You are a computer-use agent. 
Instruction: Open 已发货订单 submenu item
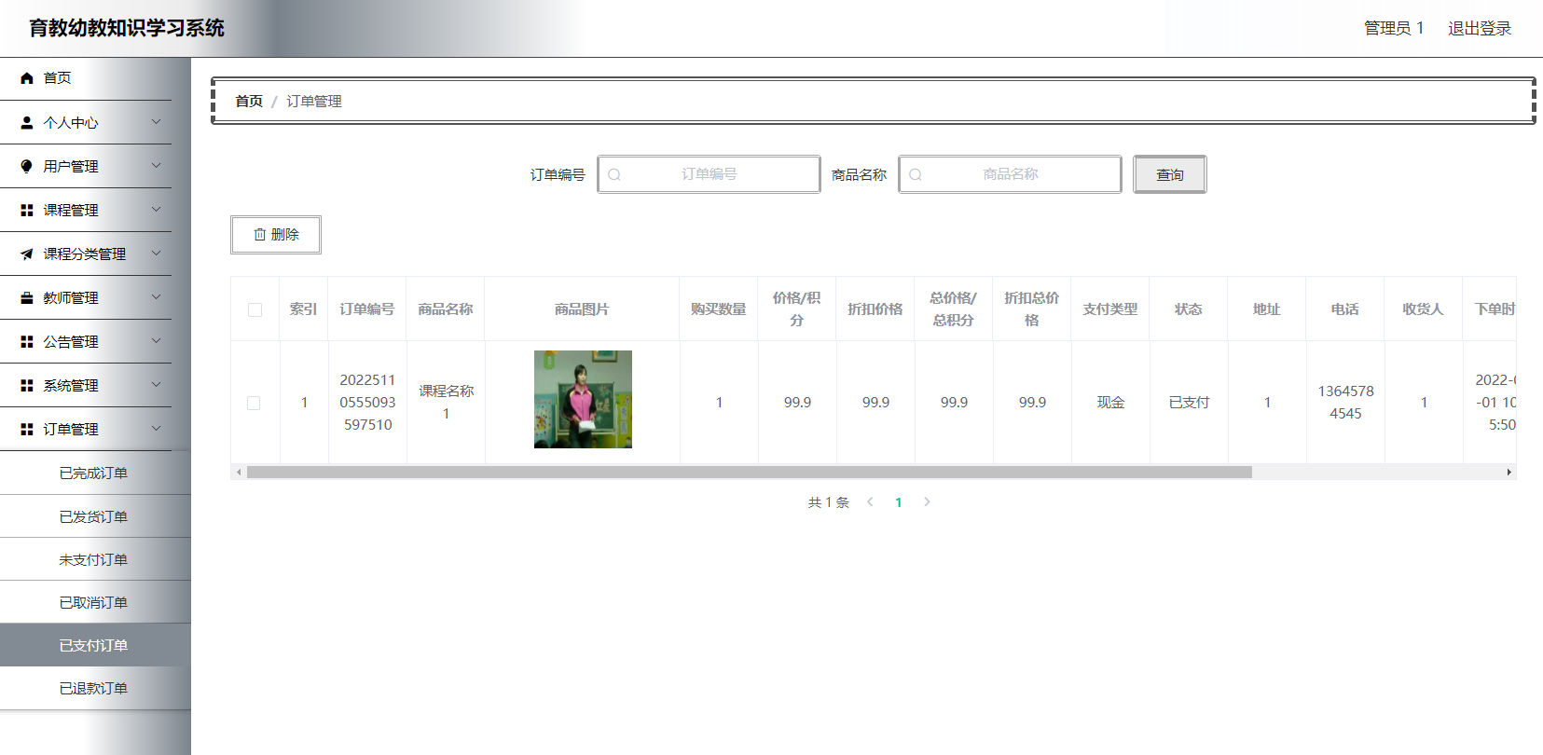pos(95,516)
